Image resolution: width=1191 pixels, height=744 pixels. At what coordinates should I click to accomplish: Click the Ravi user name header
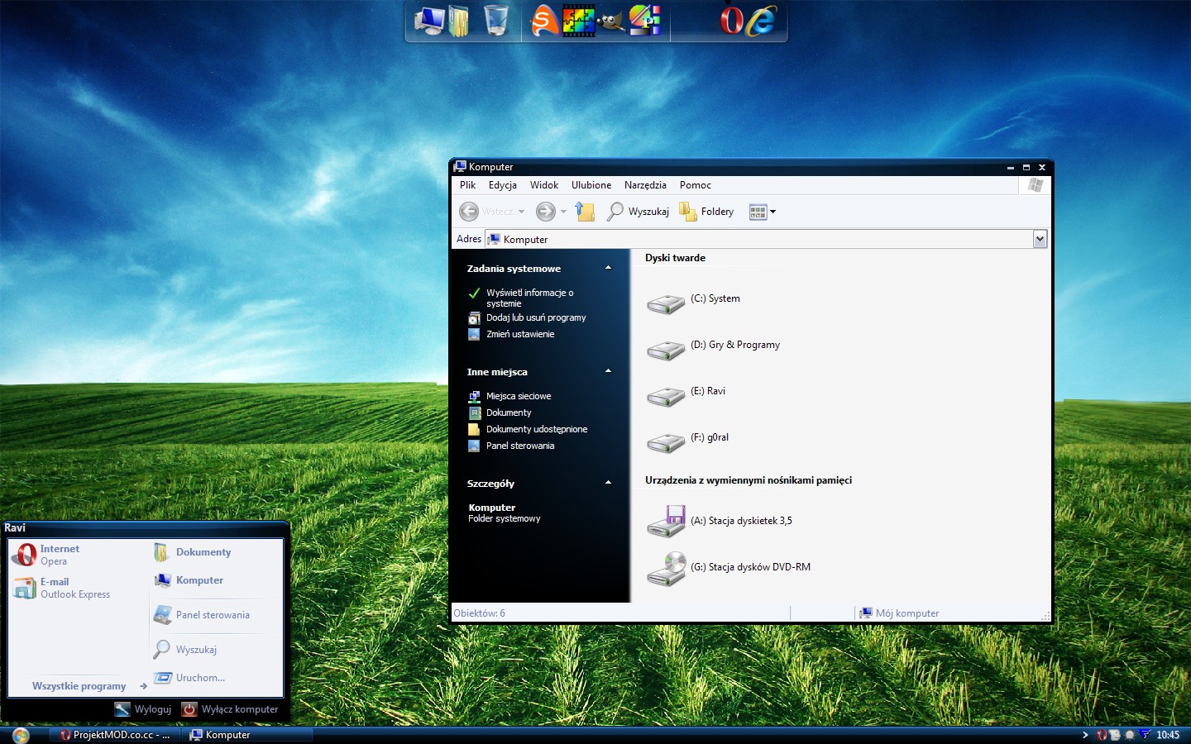coord(15,527)
